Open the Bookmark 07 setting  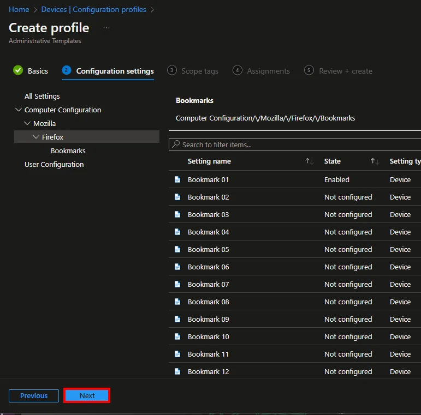(209, 284)
